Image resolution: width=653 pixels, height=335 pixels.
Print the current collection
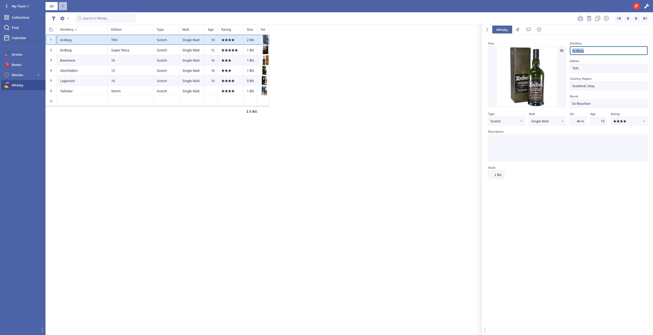pyautogui.click(x=580, y=18)
